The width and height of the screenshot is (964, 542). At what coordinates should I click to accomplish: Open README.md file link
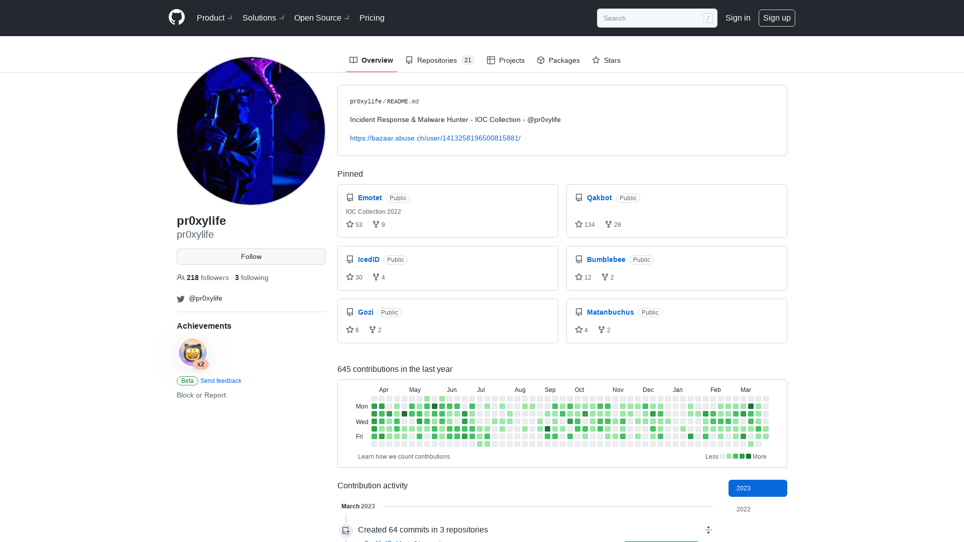pos(403,101)
